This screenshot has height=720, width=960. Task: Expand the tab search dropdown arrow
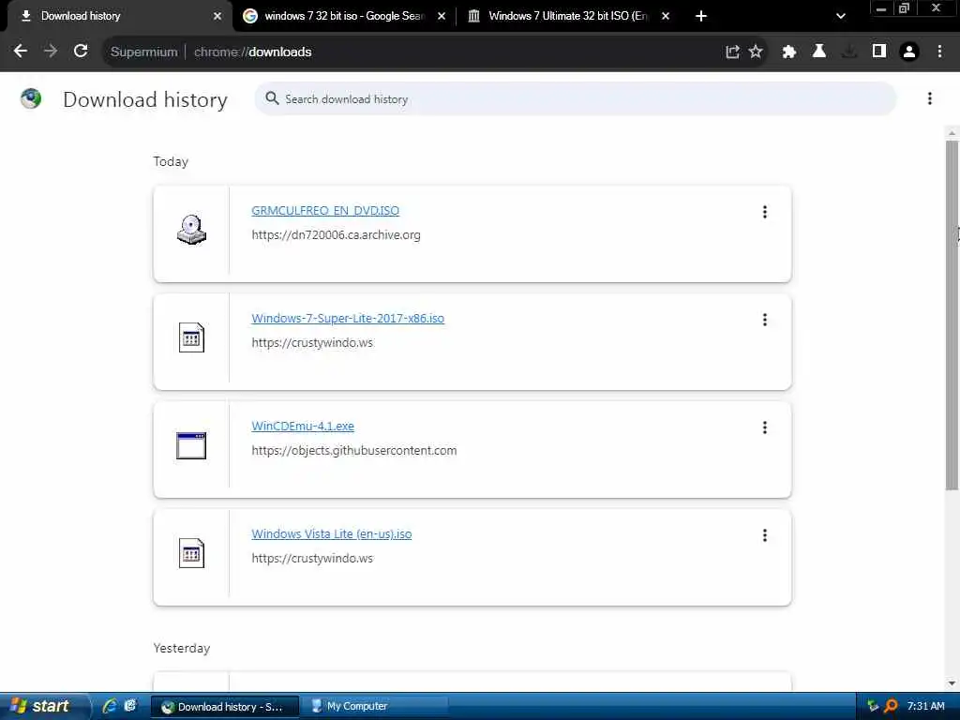click(841, 16)
